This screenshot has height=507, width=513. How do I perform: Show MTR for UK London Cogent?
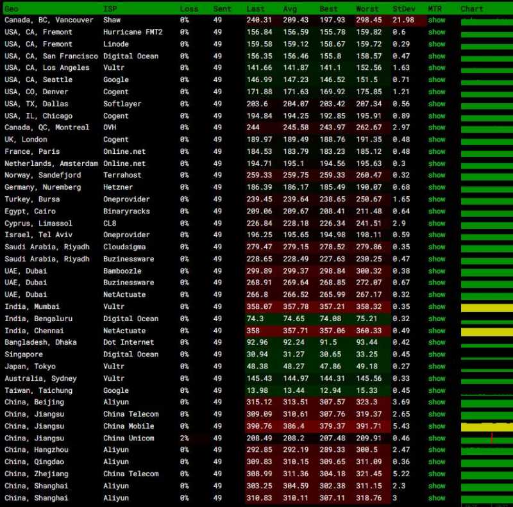[437, 139]
